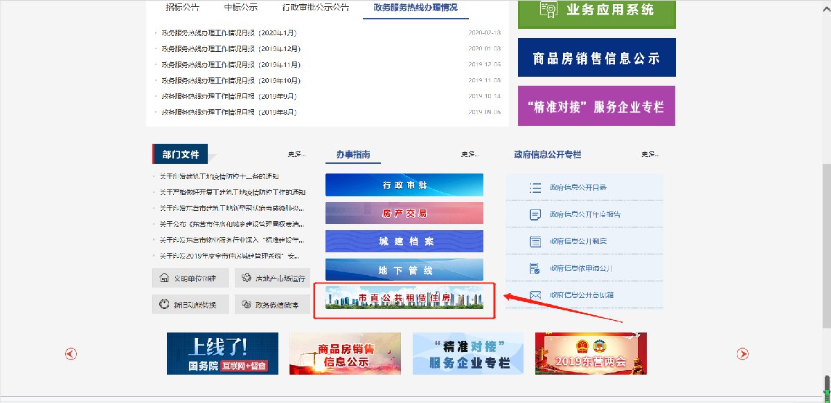
Task: Open the 房产交易 guide button
Action: tap(404, 214)
